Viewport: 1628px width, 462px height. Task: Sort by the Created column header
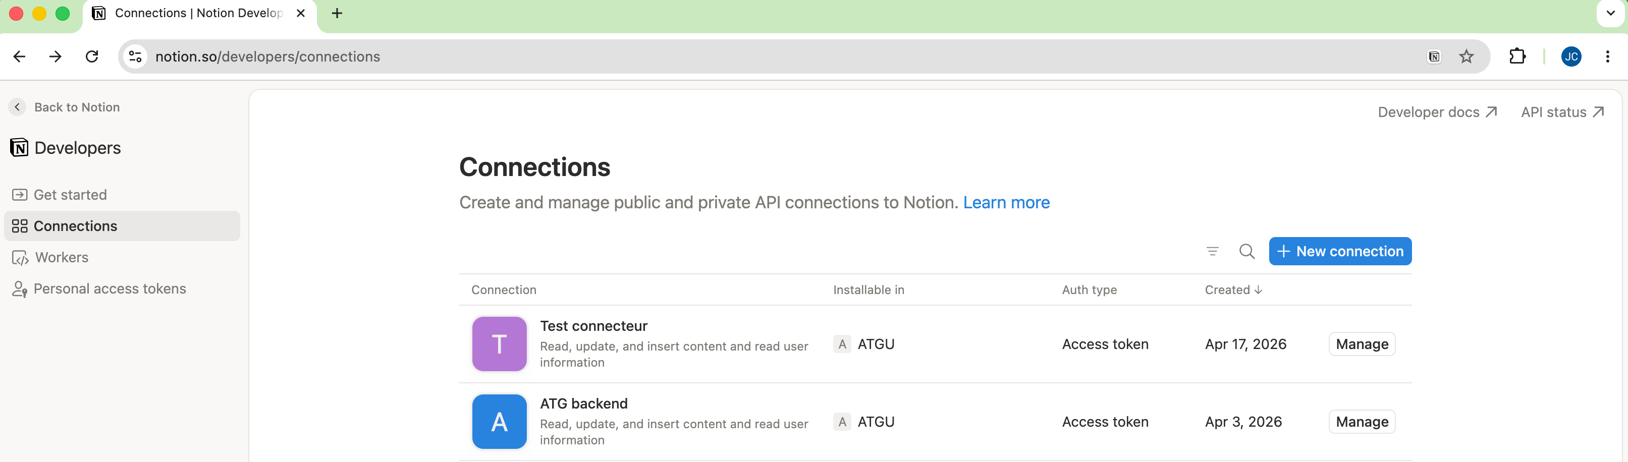(1233, 290)
